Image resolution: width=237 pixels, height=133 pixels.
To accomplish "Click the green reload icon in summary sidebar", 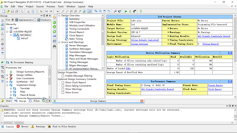I will click(55, 31).
